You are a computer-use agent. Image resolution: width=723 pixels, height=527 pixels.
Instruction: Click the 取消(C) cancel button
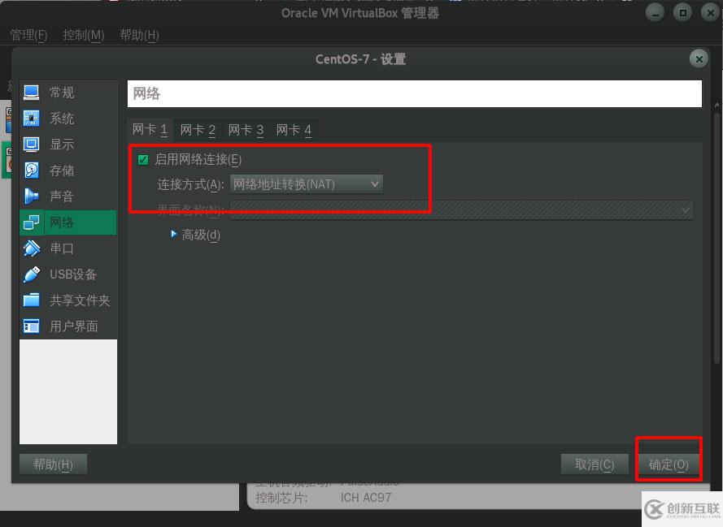595,464
